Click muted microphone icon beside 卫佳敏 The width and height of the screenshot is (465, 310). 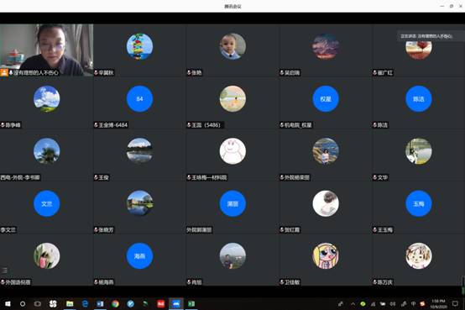pos(282,282)
